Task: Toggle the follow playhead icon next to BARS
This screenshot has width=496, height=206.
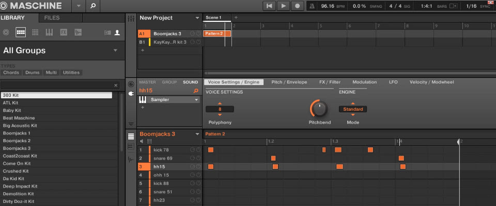Action: tap(453, 6)
